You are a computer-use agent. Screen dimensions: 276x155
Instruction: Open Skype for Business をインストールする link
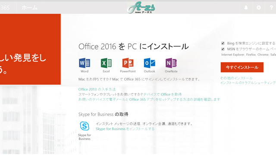click(x=125, y=129)
